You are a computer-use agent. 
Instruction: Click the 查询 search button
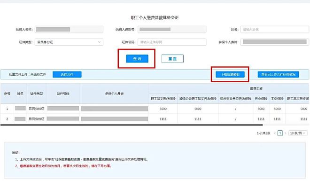[137, 59]
